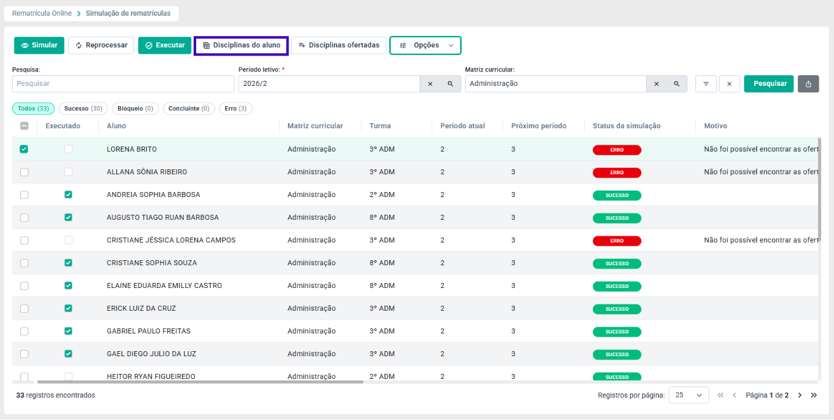
Task: Click the magnifier icon in Matriz curricular field
Action: [676, 84]
